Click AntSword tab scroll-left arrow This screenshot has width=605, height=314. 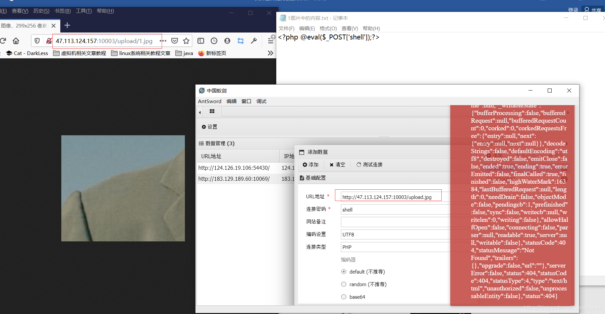click(x=200, y=112)
